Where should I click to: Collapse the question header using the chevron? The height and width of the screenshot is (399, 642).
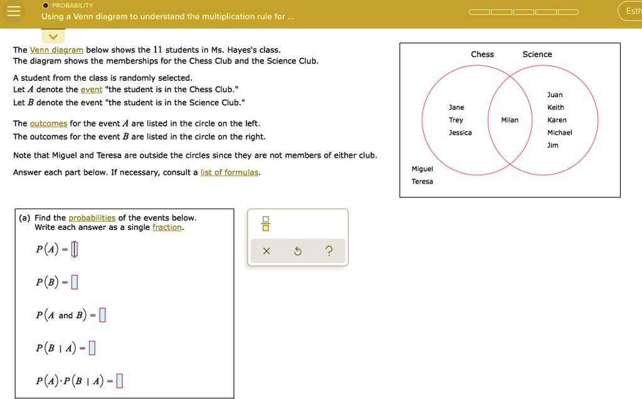[53, 36]
